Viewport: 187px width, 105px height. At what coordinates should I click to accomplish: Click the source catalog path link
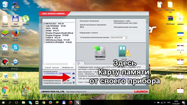(x=57, y=73)
